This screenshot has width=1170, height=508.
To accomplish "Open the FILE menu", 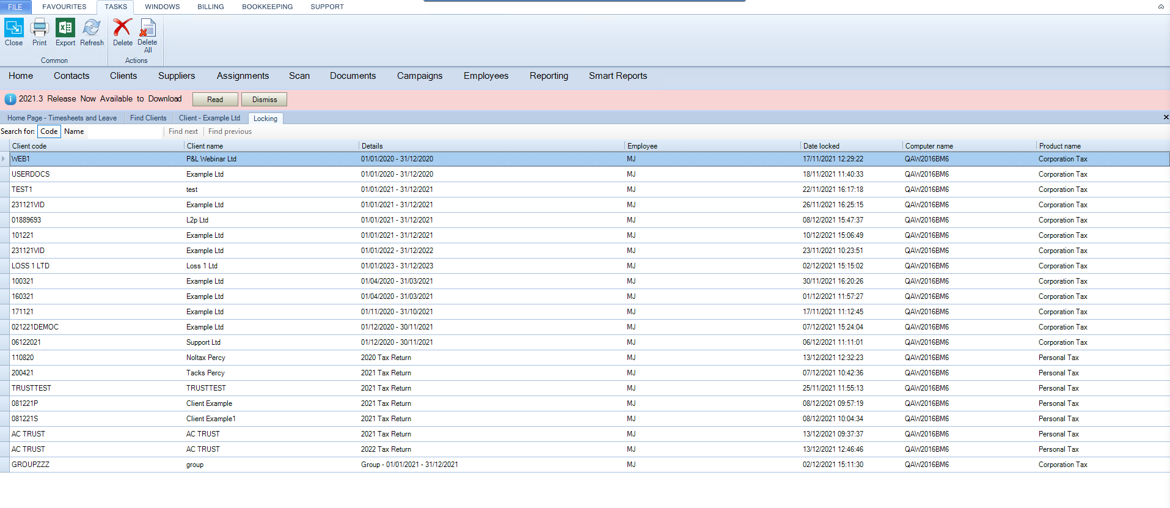I will click(15, 7).
